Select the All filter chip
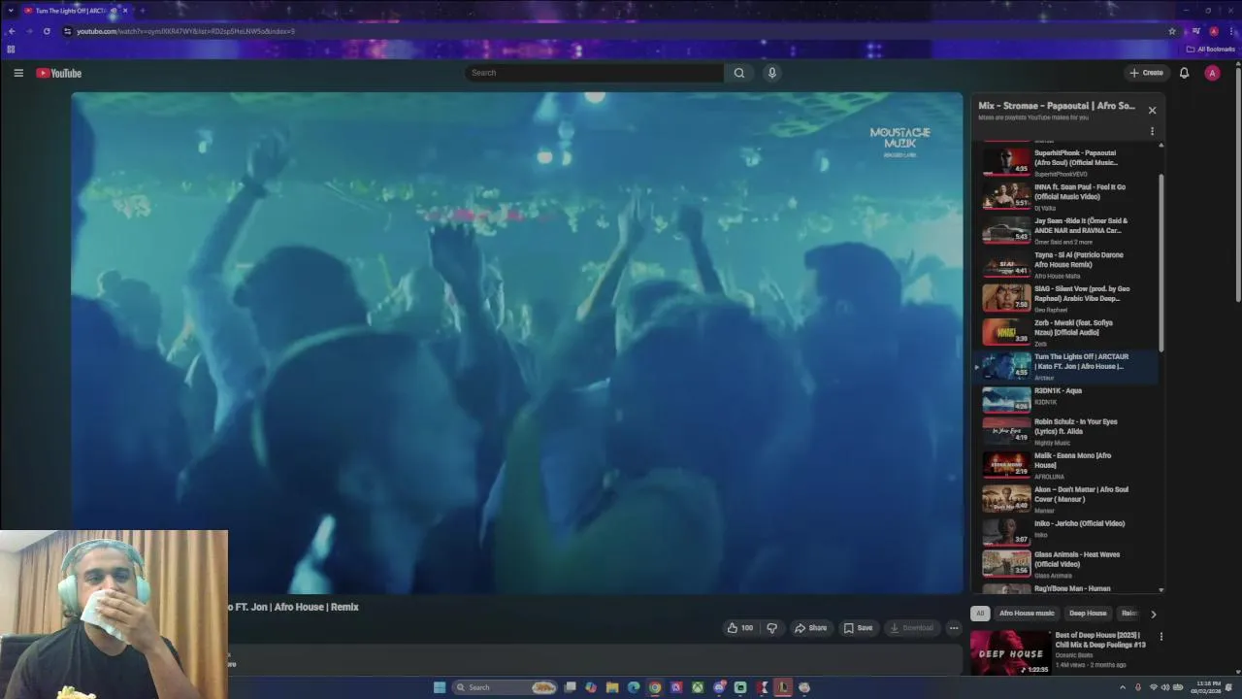The height and width of the screenshot is (699, 1242). click(980, 614)
